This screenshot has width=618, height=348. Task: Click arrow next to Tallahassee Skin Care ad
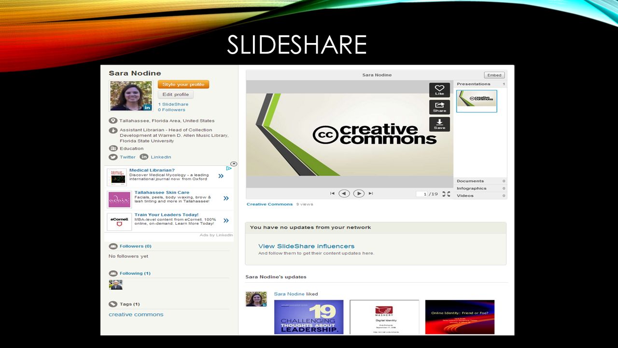[x=226, y=198]
